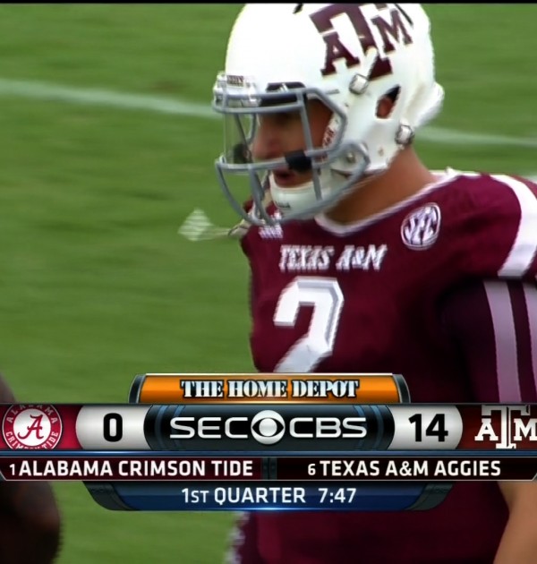Viewport: 537px width, 564px height.
Task: Select The Home Depot sponsor banner
Action: pyautogui.click(x=269, y=389)
